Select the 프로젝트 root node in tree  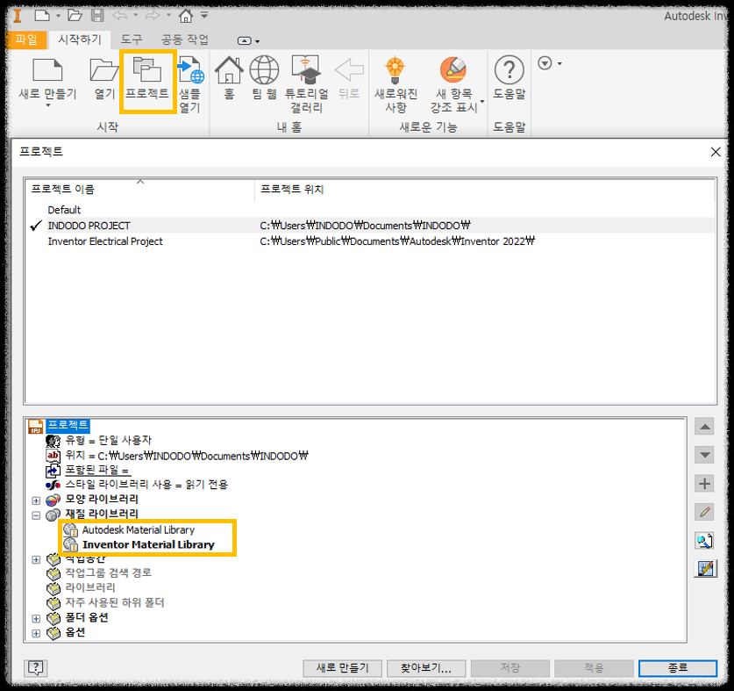[68, 425]
